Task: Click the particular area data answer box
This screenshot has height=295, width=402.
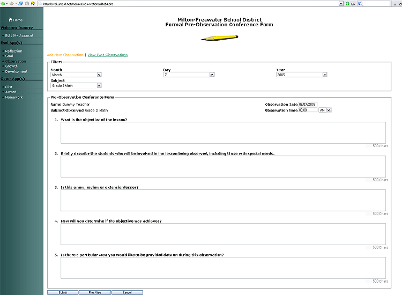Action: coord(223,268)
